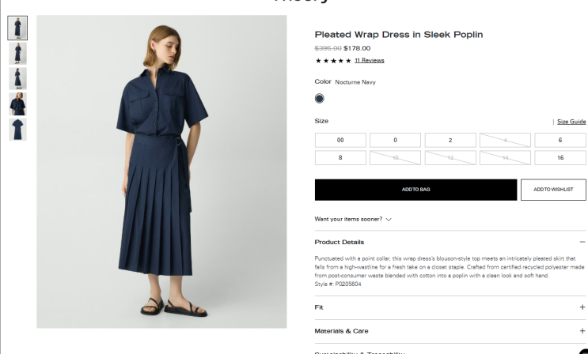Select size 8 box

click(x=340, y=158)
